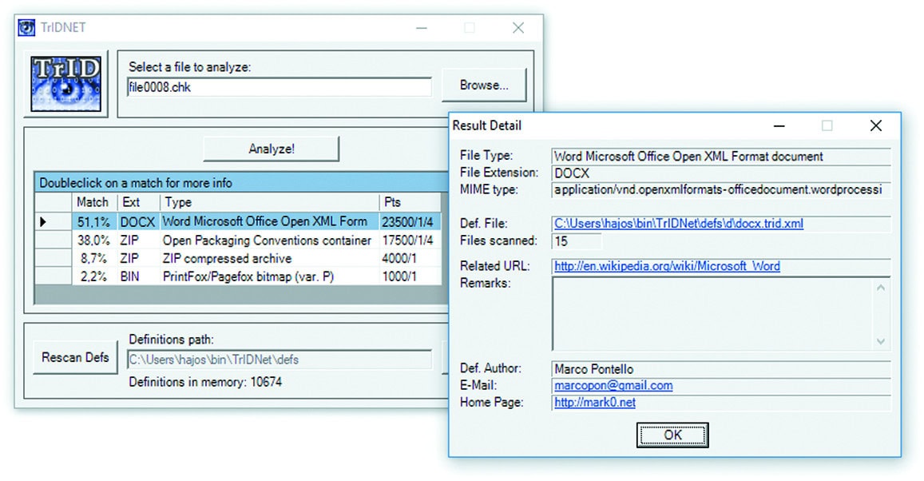This screenshot has height=481, width=924.
Task: Close the Result Detail dialog window
Action: pyautogui.click(x=875, y=125)
